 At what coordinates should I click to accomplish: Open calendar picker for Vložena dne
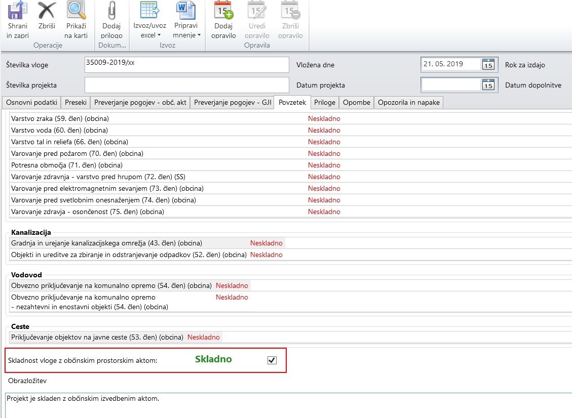tap(487, 65)
